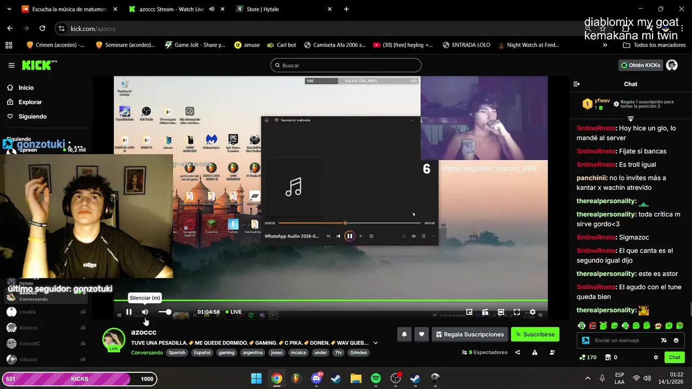Mute the azoccc Stream tab audio icon
692x389 pixels.
pos(211,9)
